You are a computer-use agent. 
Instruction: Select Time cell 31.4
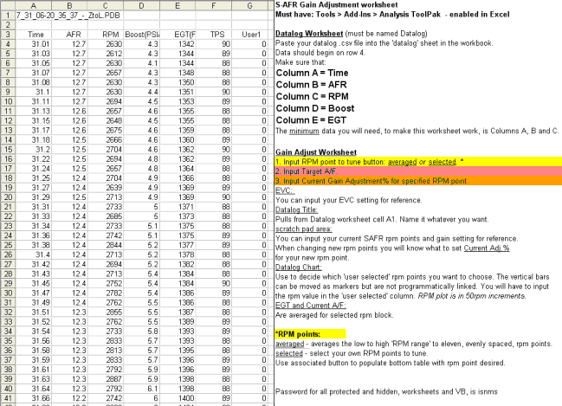click(33, 255)
